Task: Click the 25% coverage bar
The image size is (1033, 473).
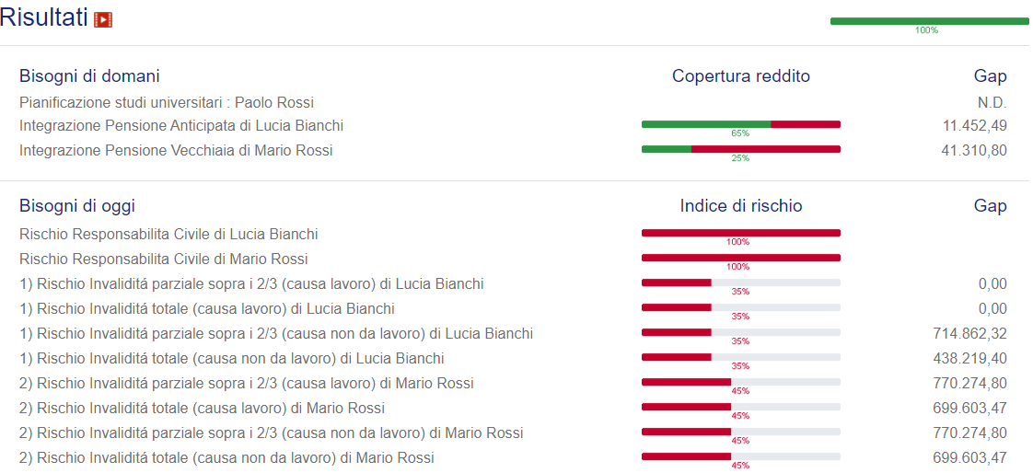Action: pyautogui.click(x=740, y=148)
